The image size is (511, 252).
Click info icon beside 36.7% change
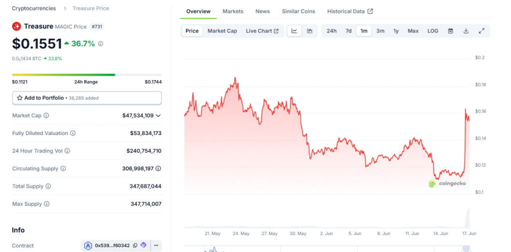100,43
